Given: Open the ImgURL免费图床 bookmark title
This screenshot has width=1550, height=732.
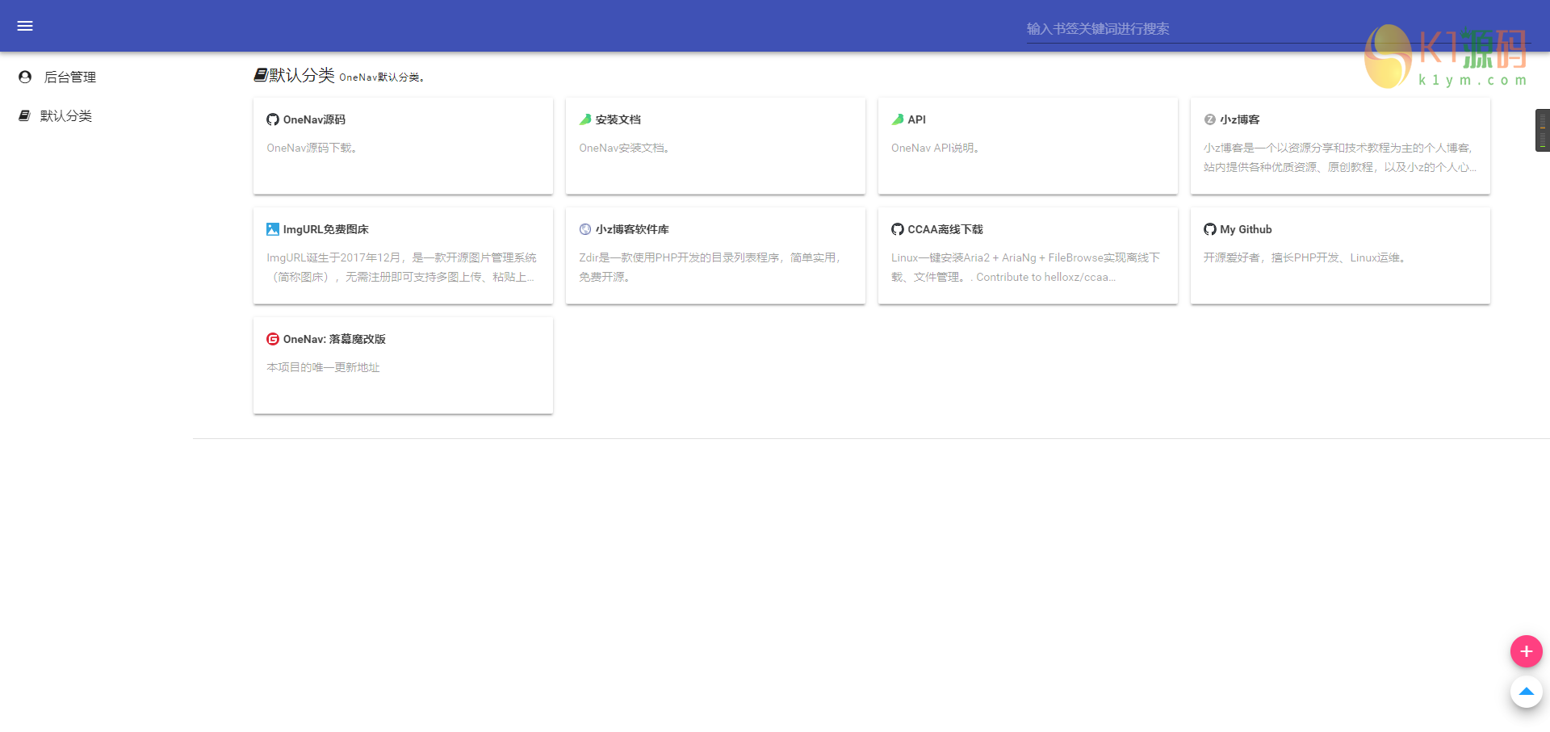Looking at the screenshot, I should tap(326, 229).
